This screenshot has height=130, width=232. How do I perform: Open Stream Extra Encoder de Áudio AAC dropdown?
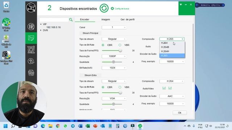tap(172, 96)
